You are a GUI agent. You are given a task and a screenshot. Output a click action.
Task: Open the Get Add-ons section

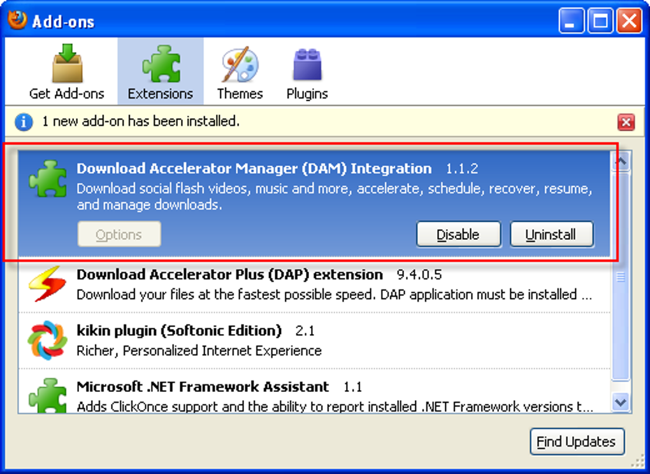point(66,72)
